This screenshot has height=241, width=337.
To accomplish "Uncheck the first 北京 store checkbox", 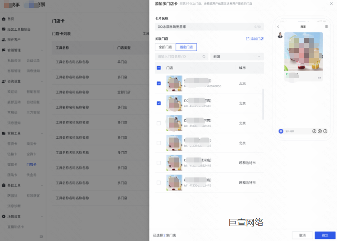I will (x=159, y=83).
